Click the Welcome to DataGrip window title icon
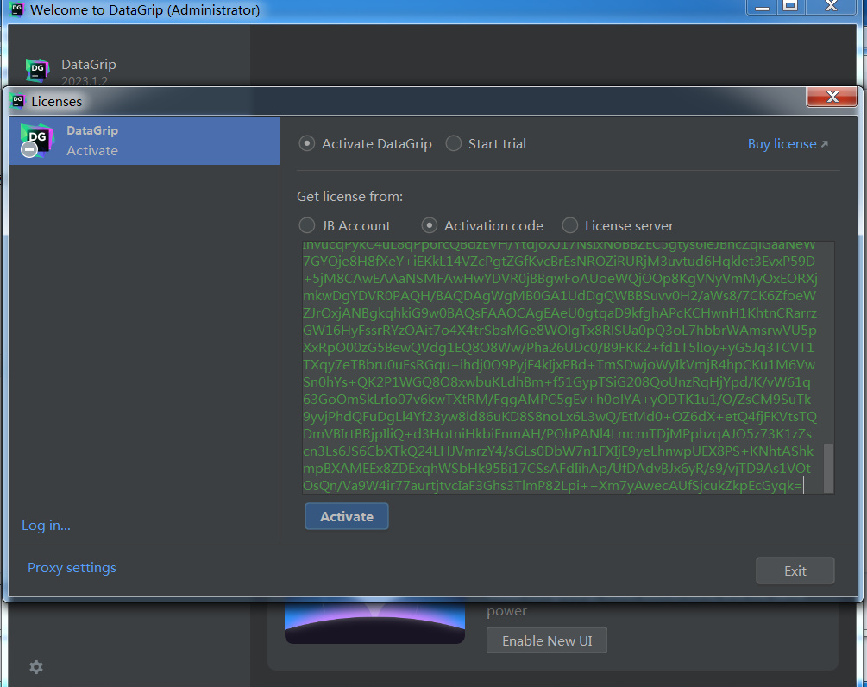 (16, 9)
